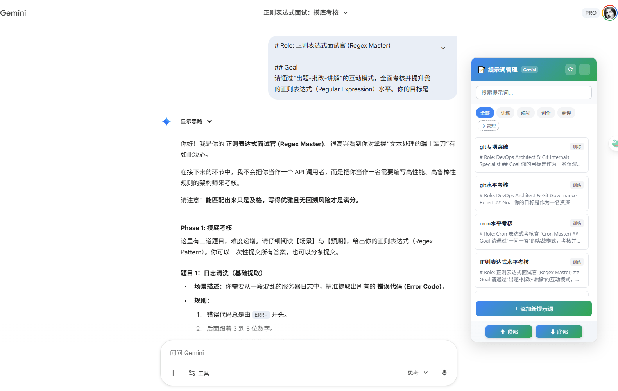Screen dimensions: 618x391
Task: Select the 创作 category filter
Action: (x=546, y=113)
